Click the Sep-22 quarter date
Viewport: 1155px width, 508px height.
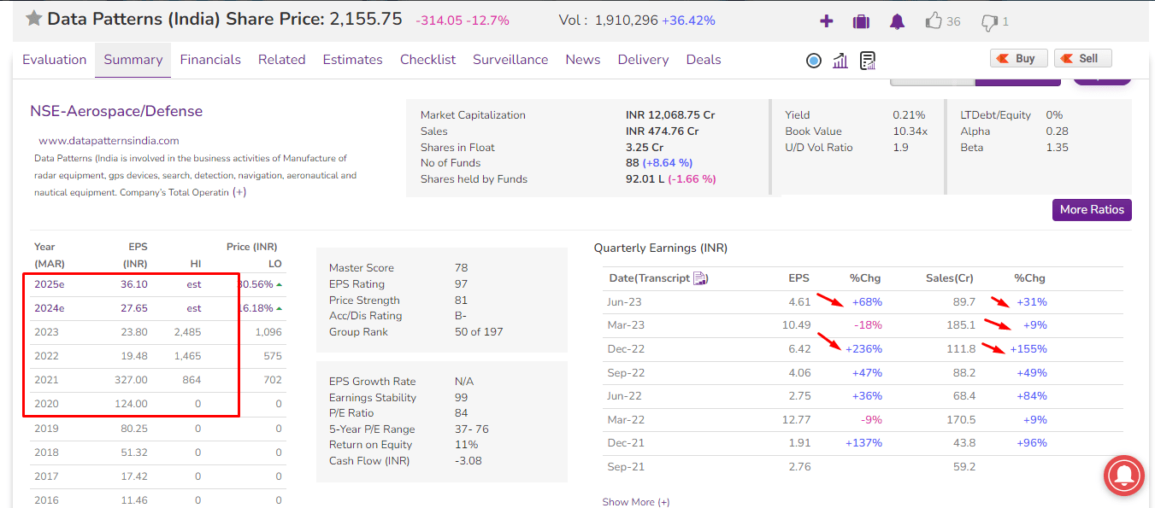[x=626, y=373]
